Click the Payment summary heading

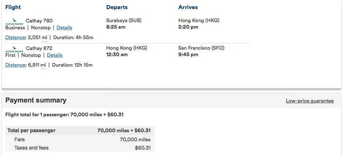[x=36, y=100]
